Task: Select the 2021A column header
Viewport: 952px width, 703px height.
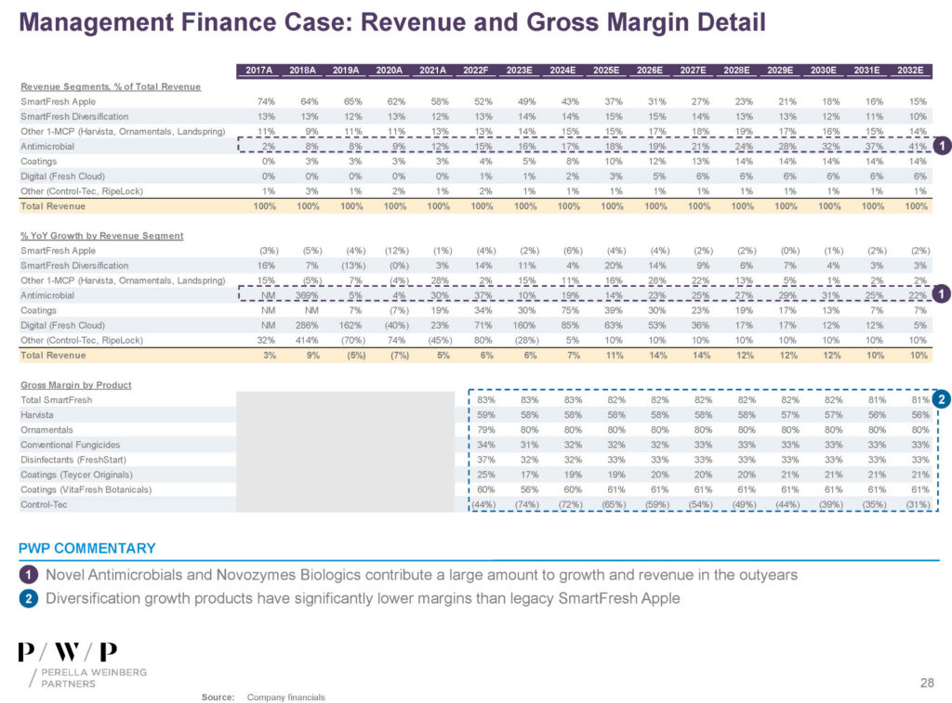Action: (x=433, y=71)
